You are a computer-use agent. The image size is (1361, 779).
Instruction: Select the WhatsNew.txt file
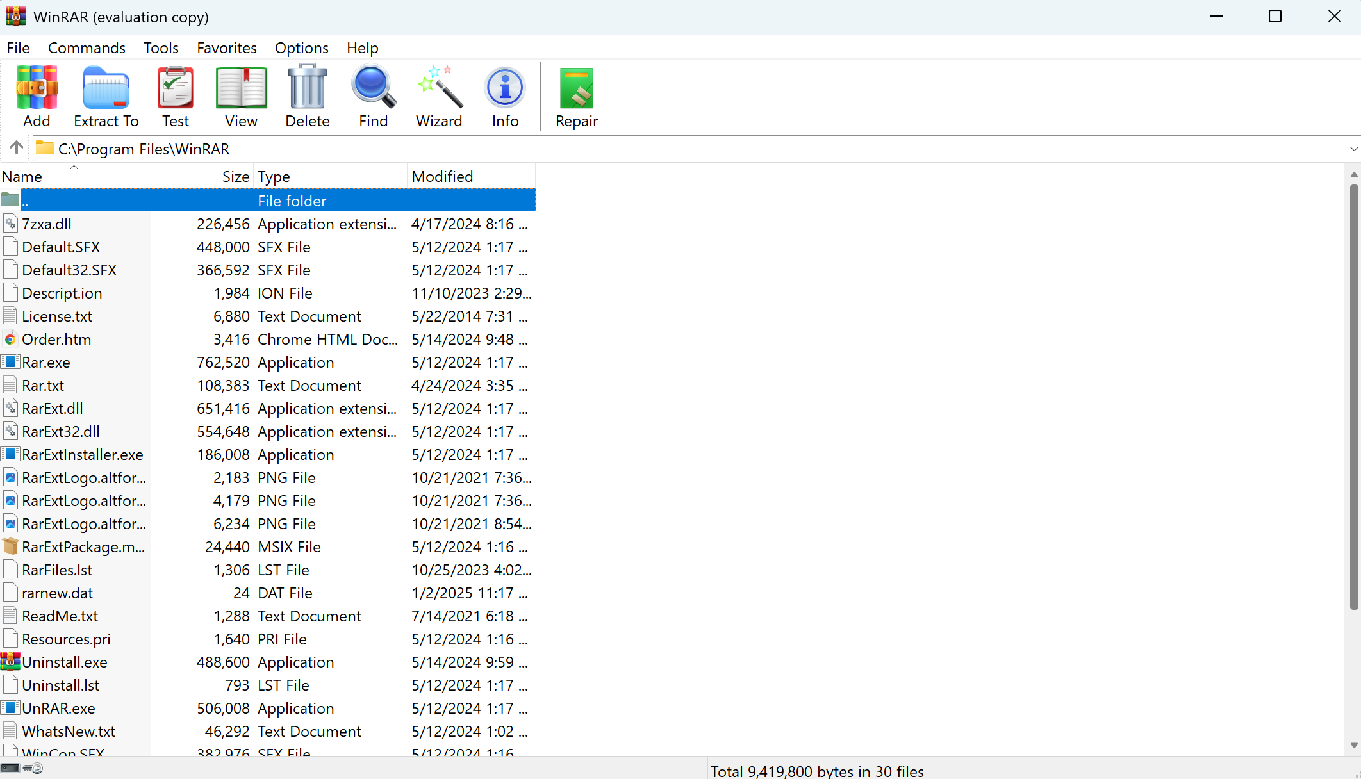click(69, 731)
